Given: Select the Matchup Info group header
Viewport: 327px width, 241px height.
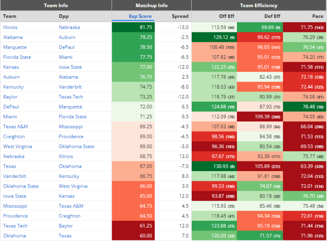Looking at the screenshot, I should point(151,5).
